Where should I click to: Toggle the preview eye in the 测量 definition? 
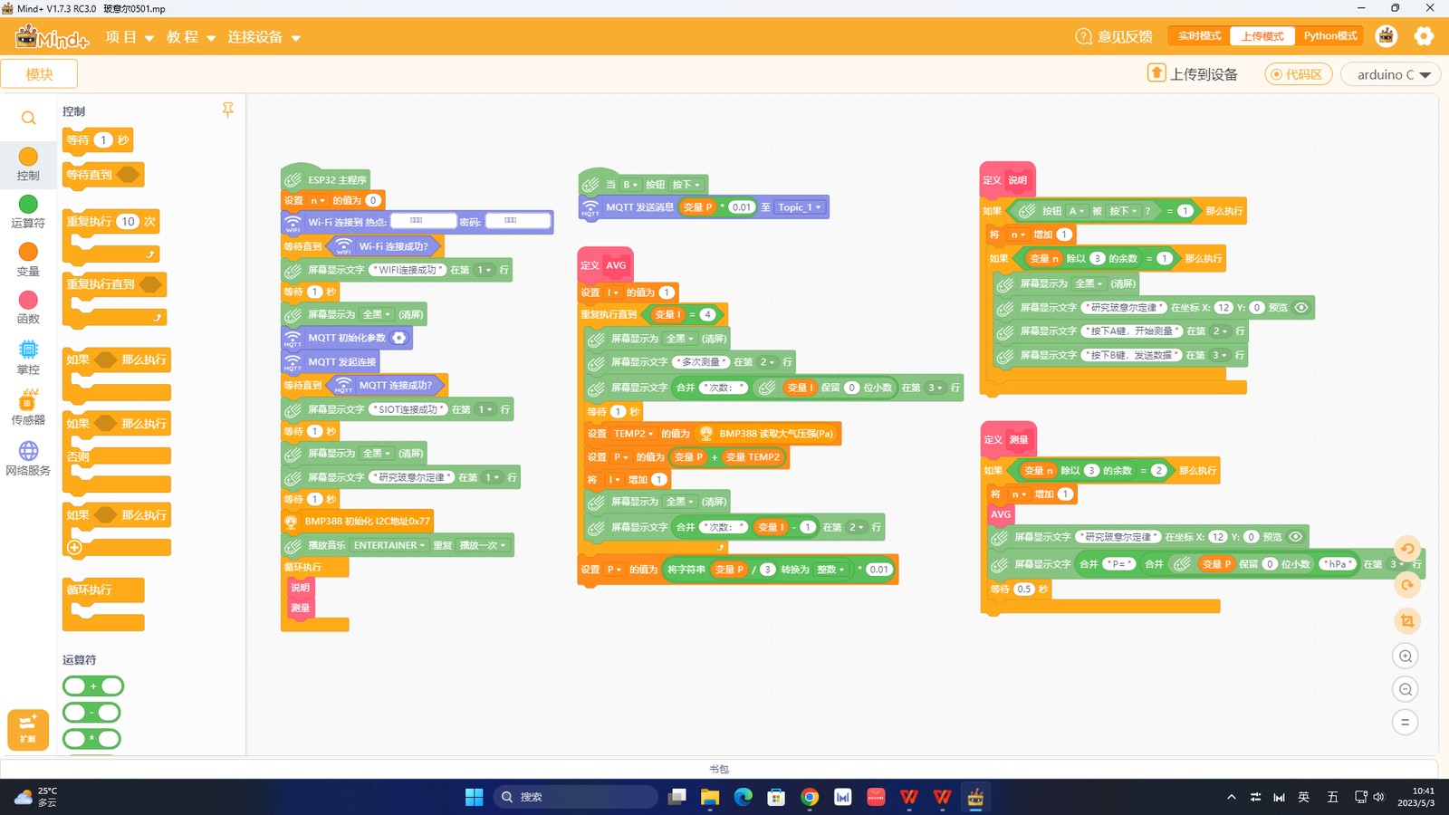click(x=1296, y=537)
